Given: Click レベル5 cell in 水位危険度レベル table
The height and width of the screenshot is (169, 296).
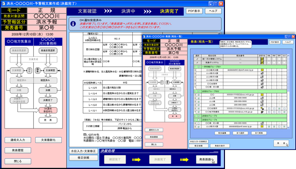Looking at the screenshot, I should (x=93, y=88).
